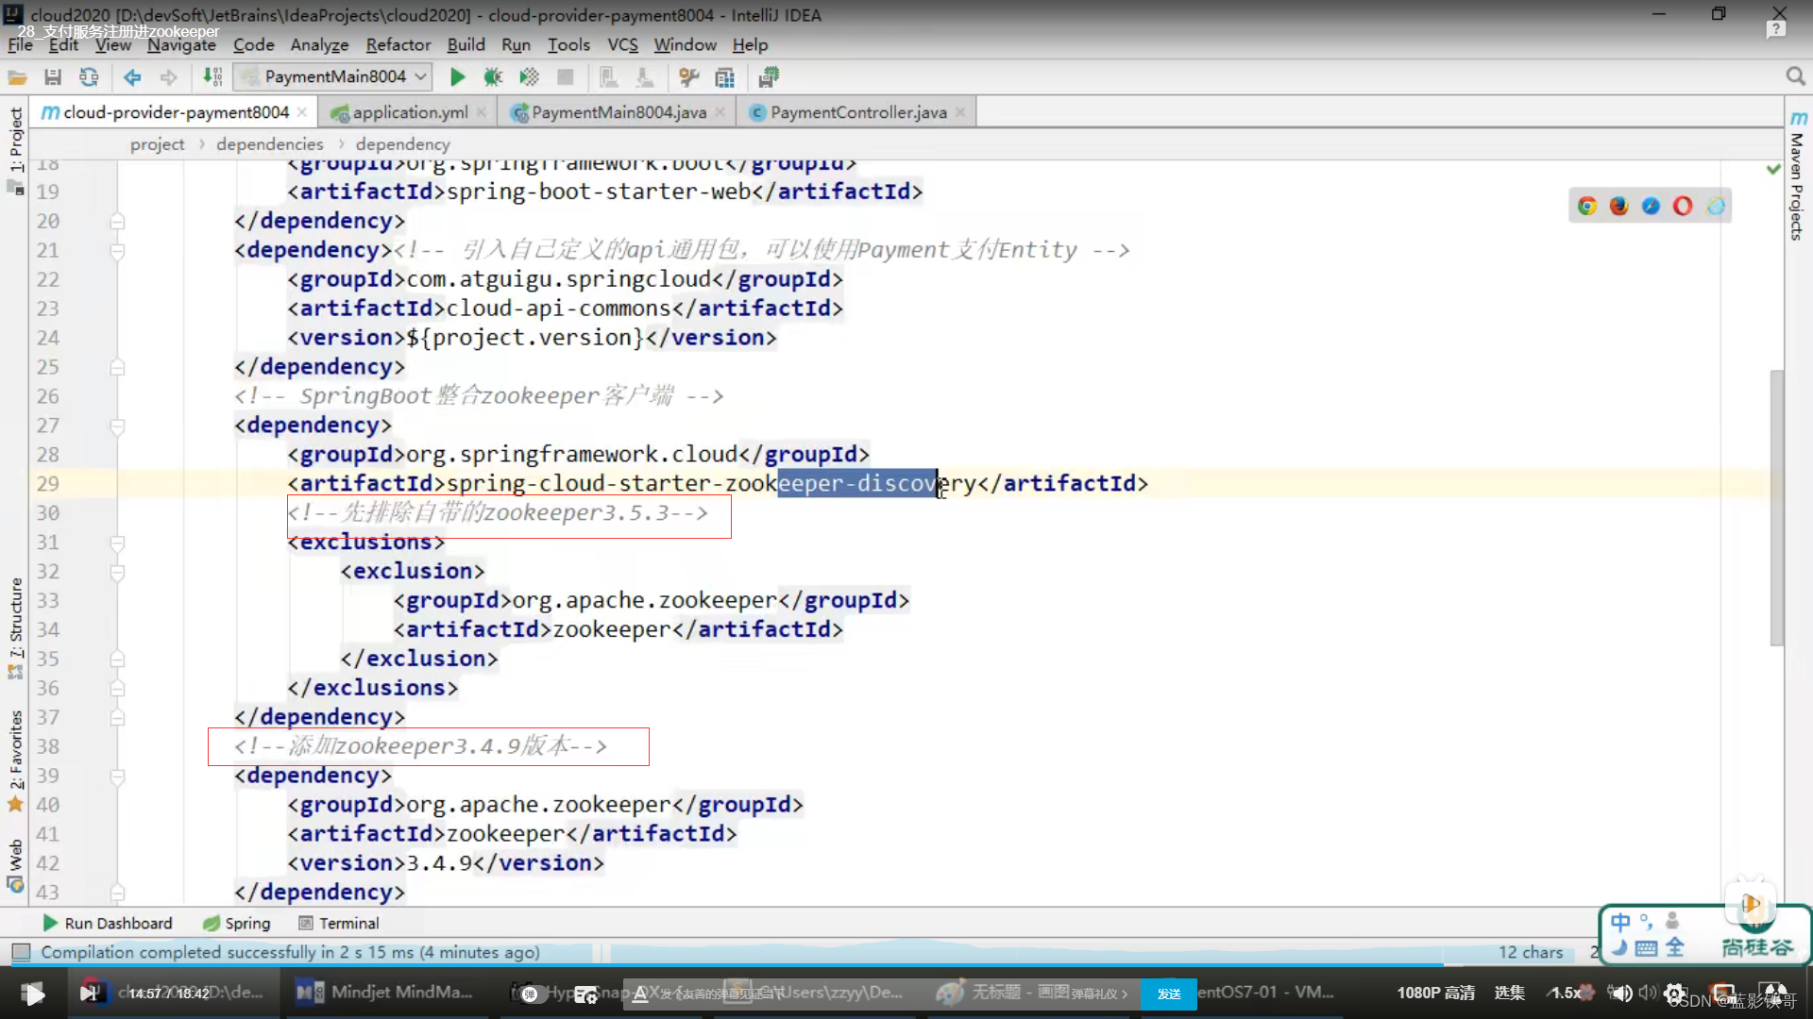This screenshot has width=1813, height=1019.
Task: Collapse the dependency fold at line 39
Action: [x=117, y=777]
